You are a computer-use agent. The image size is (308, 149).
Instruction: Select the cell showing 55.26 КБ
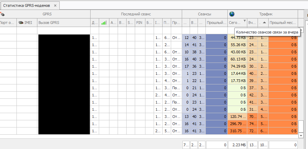pyautogui.click(x=237, y=45)
